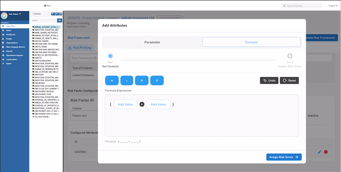Click the Undo button
The height and width of the screenshot is (172, 341).
point(269,81)
